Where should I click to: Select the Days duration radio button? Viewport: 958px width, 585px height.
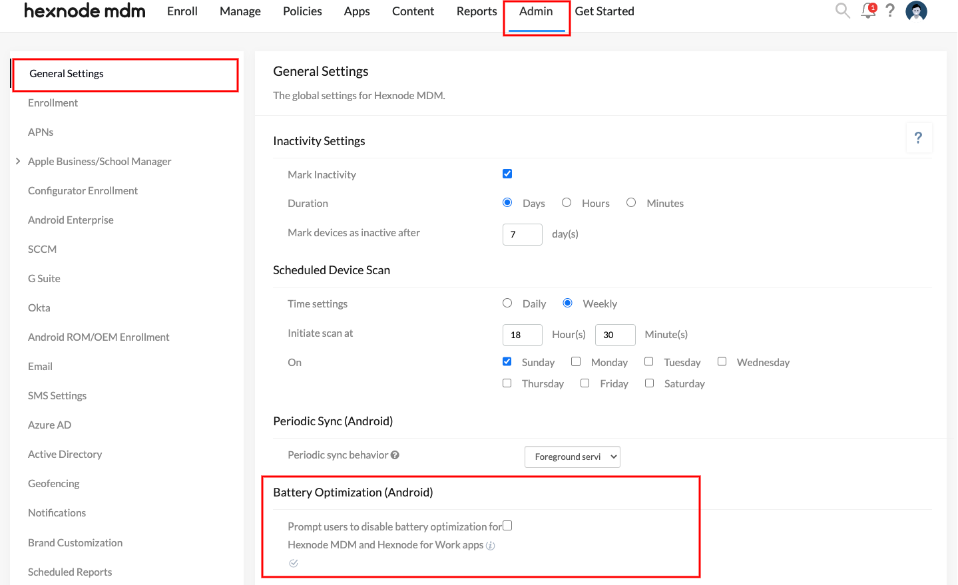(x=507, y=202)
